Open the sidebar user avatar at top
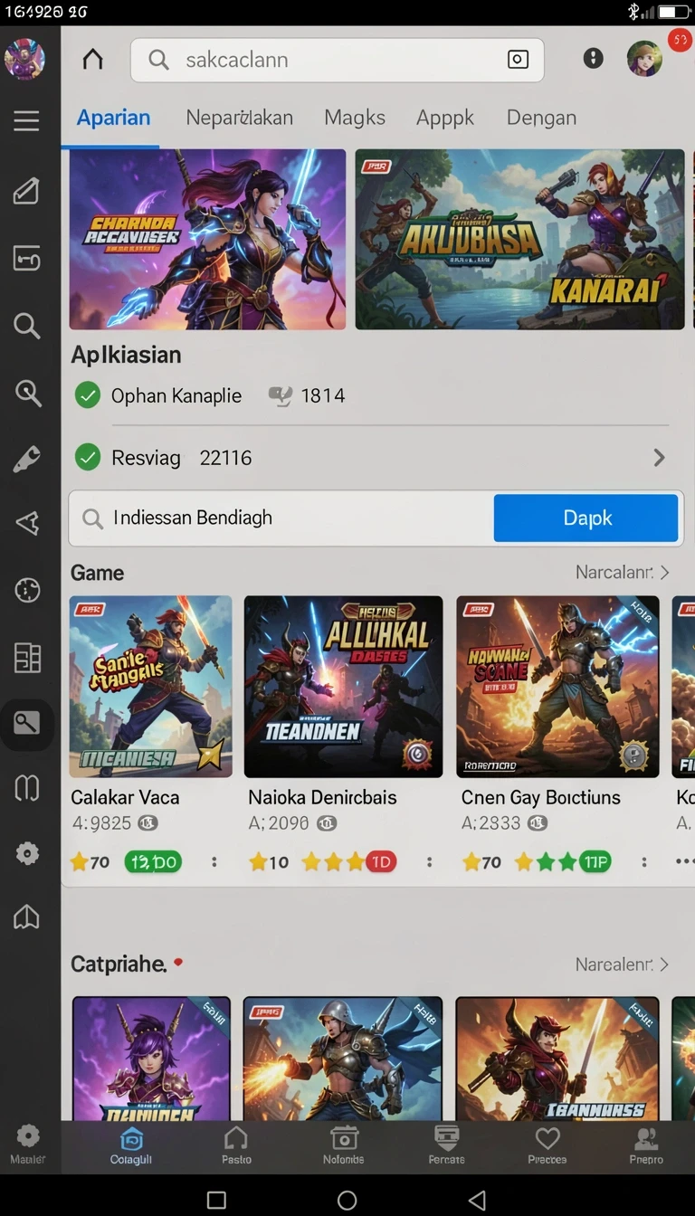 click(x=24, y=60)
